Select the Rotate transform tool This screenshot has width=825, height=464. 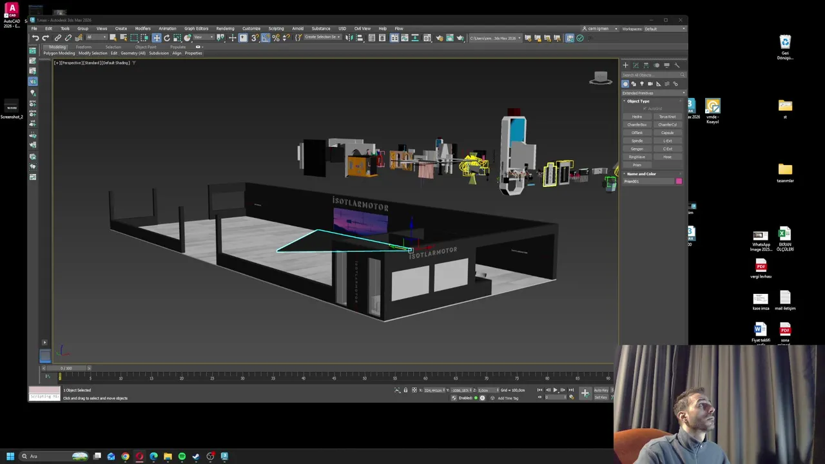[167, 38]
